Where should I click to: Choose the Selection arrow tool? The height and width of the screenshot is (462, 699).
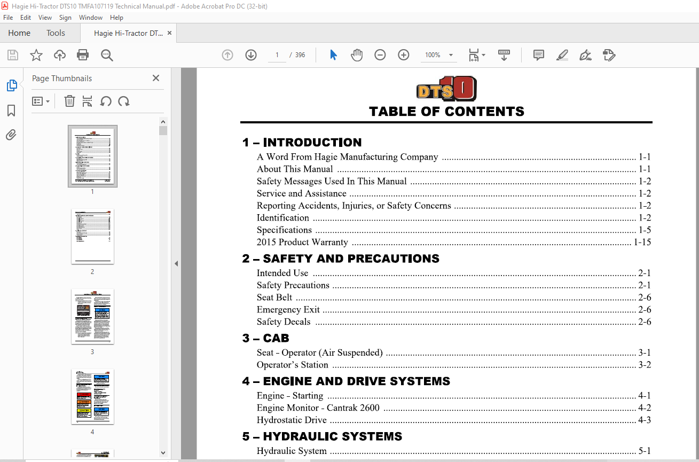pos(333,55)
